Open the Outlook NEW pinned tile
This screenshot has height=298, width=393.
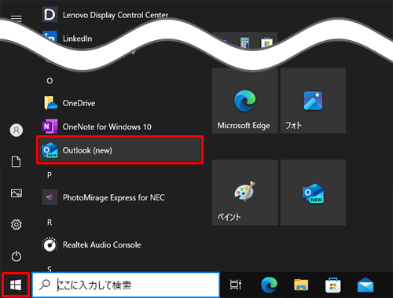(x=313, y=192)
